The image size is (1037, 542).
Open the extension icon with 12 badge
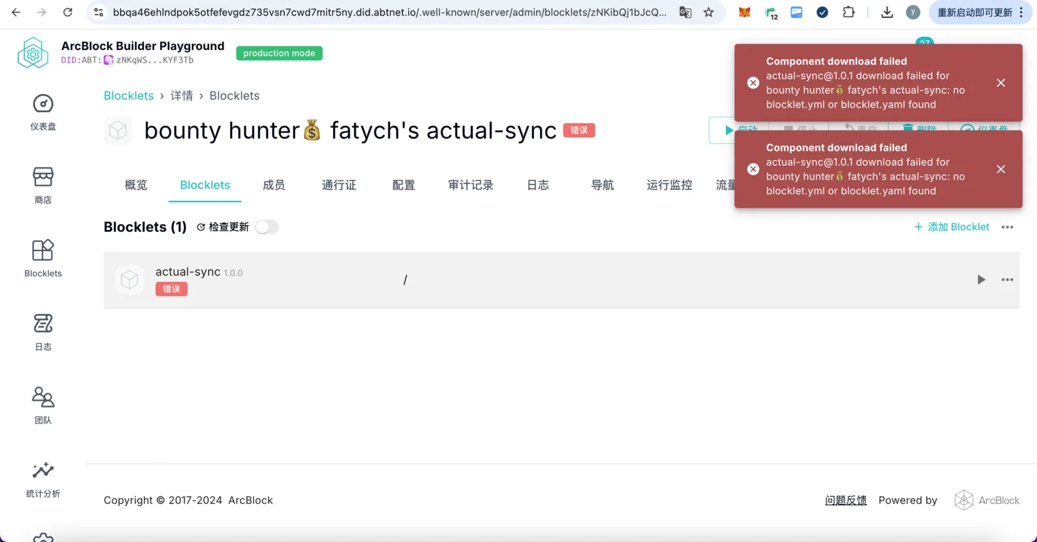[771, 12]
